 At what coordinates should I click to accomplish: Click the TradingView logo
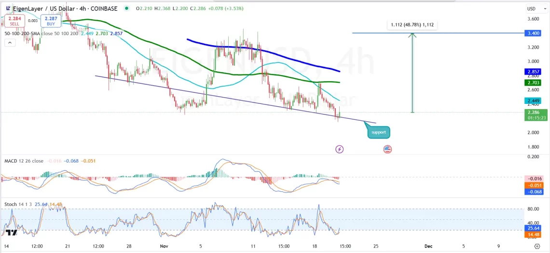(12, 232)
